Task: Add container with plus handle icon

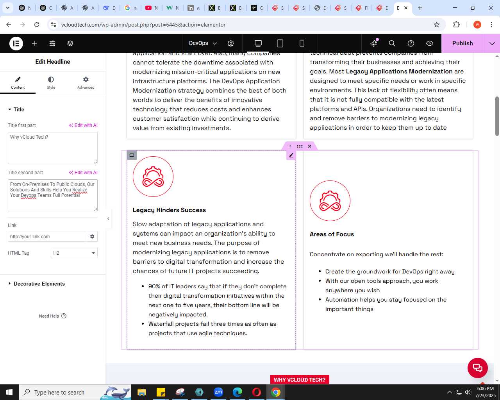Action: (x=290, y=146)
